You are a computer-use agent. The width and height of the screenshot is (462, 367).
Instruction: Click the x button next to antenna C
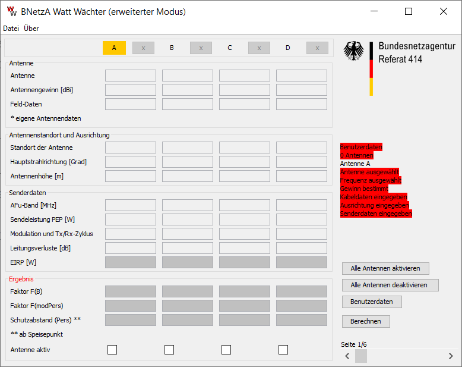(259, 48)
